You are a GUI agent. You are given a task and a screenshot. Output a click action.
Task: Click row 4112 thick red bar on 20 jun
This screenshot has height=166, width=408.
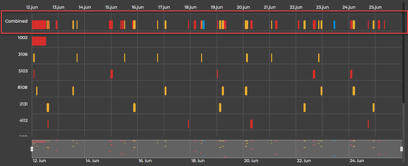(251, 124)
